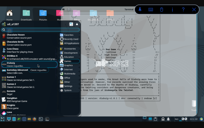Viewport: 204px width, 128px height.
Task: Start the KDE HangMan game
Action: 30,100
